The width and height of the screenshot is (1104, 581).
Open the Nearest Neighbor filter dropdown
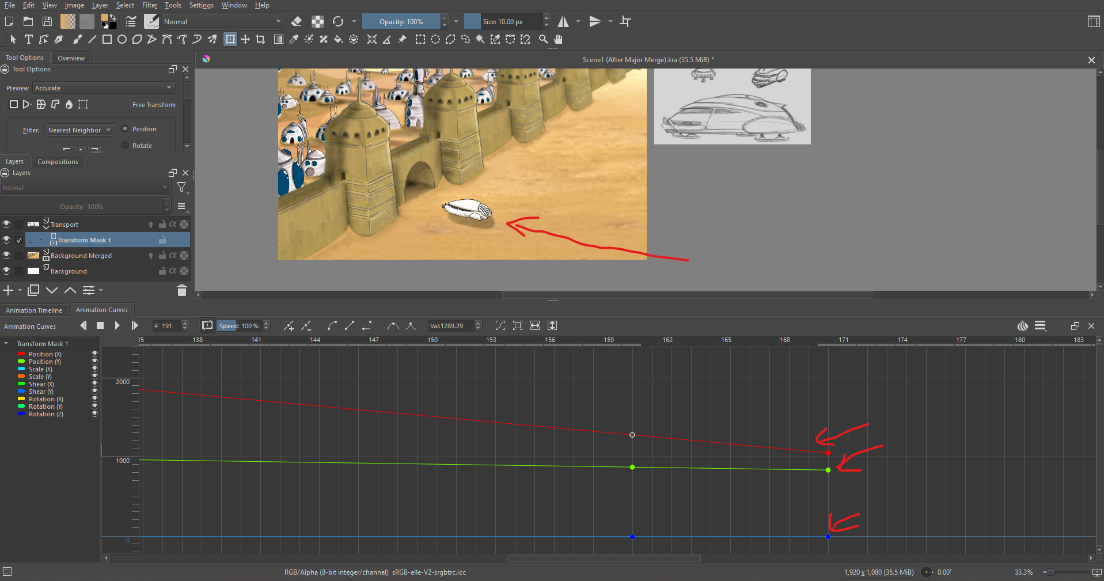pos(80,130)
